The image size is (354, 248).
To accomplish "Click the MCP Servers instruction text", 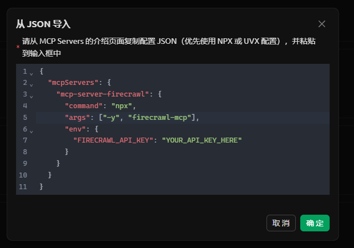I will [168, 47].
